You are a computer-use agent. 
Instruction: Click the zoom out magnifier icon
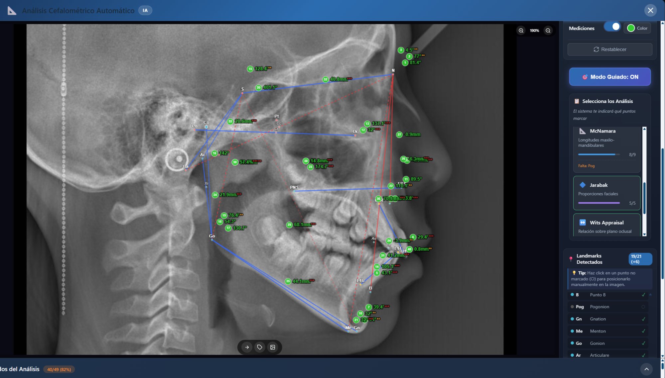click(548, 31)
